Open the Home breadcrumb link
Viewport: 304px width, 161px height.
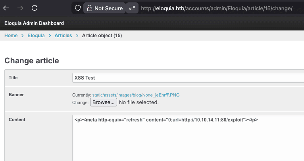pyautogui.click(x=11, y=36)
